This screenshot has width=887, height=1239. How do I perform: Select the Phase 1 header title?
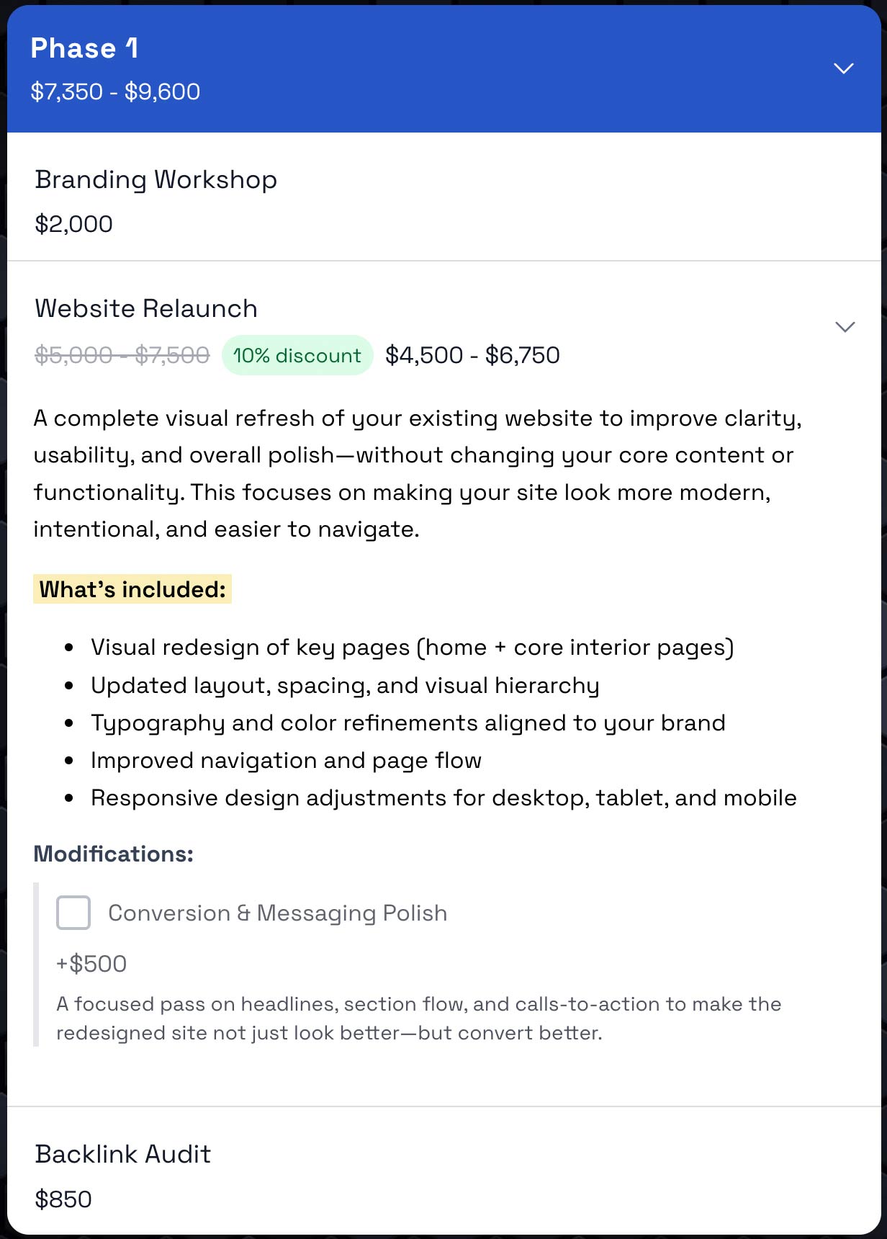pyautogui.click(x=84, y=48)
